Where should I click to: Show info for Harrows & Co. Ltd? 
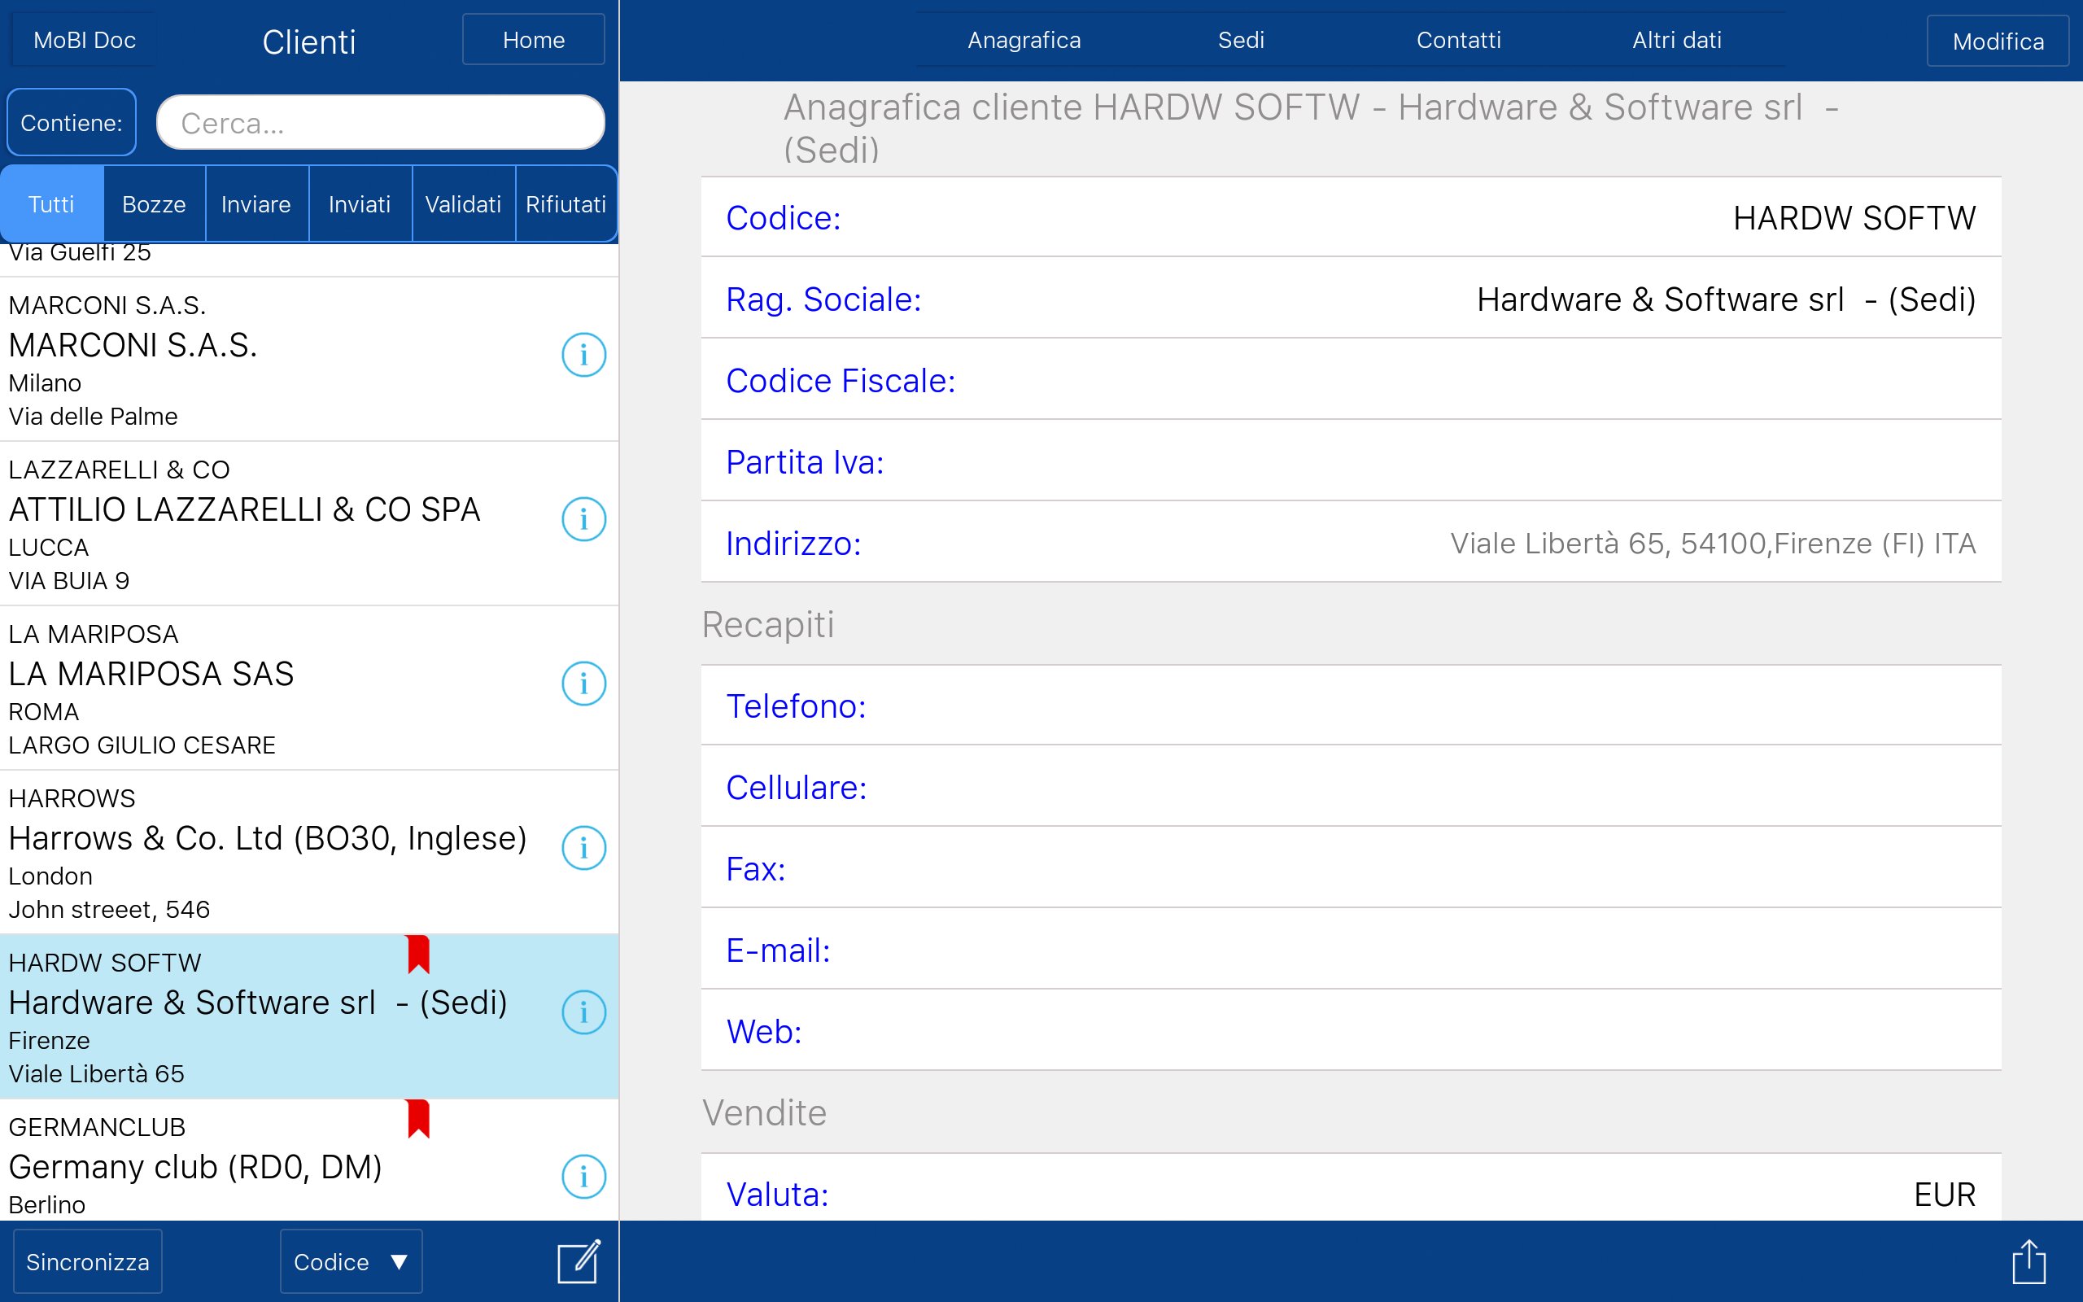(x=583, y=848)
